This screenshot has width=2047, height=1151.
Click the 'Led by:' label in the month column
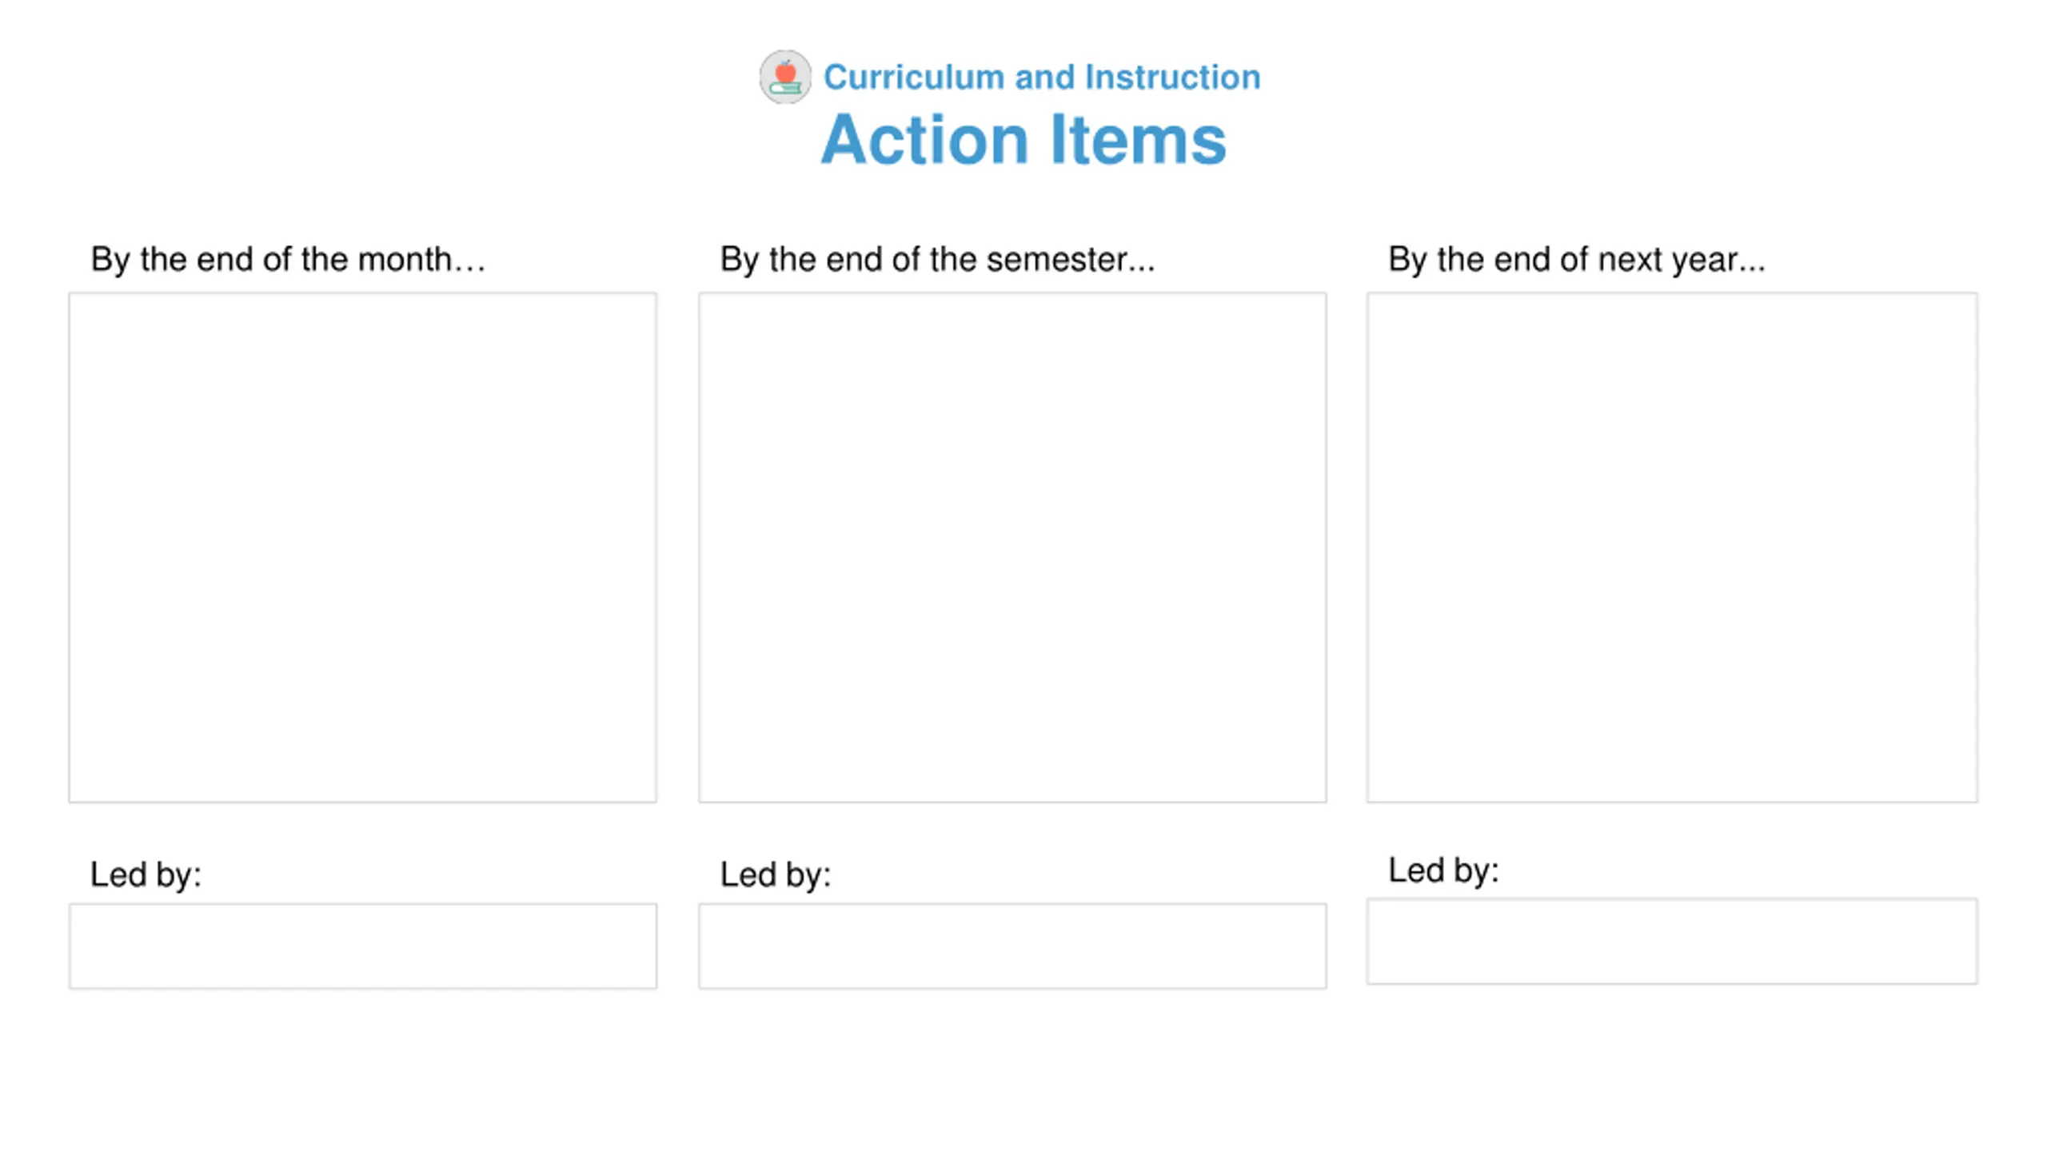click(146, 875)
